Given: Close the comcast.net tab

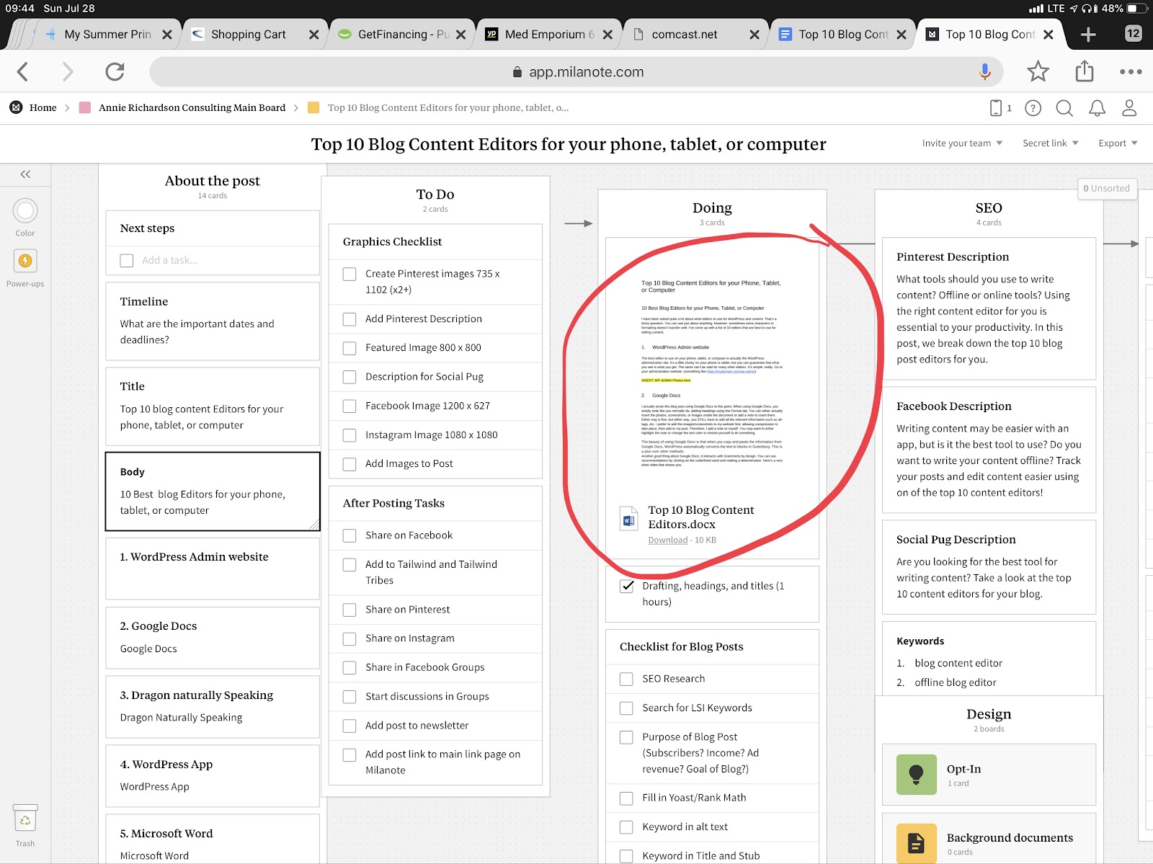Looking at the screenshot, I should 754,34.
